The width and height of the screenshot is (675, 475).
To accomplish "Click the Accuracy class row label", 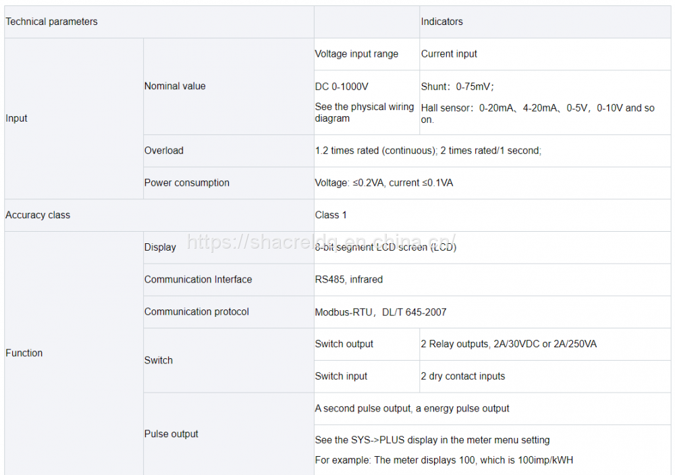I will (x=38, y=215).
